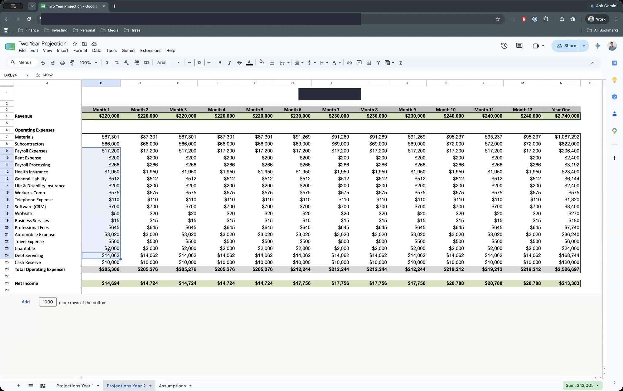Add a new sheet
Image resolution: width=623 pixels, height=391 pixels.
click(18, 386)
